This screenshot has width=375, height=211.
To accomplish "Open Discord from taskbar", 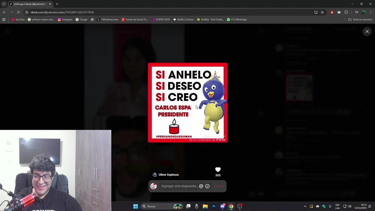I will (222, 206).
